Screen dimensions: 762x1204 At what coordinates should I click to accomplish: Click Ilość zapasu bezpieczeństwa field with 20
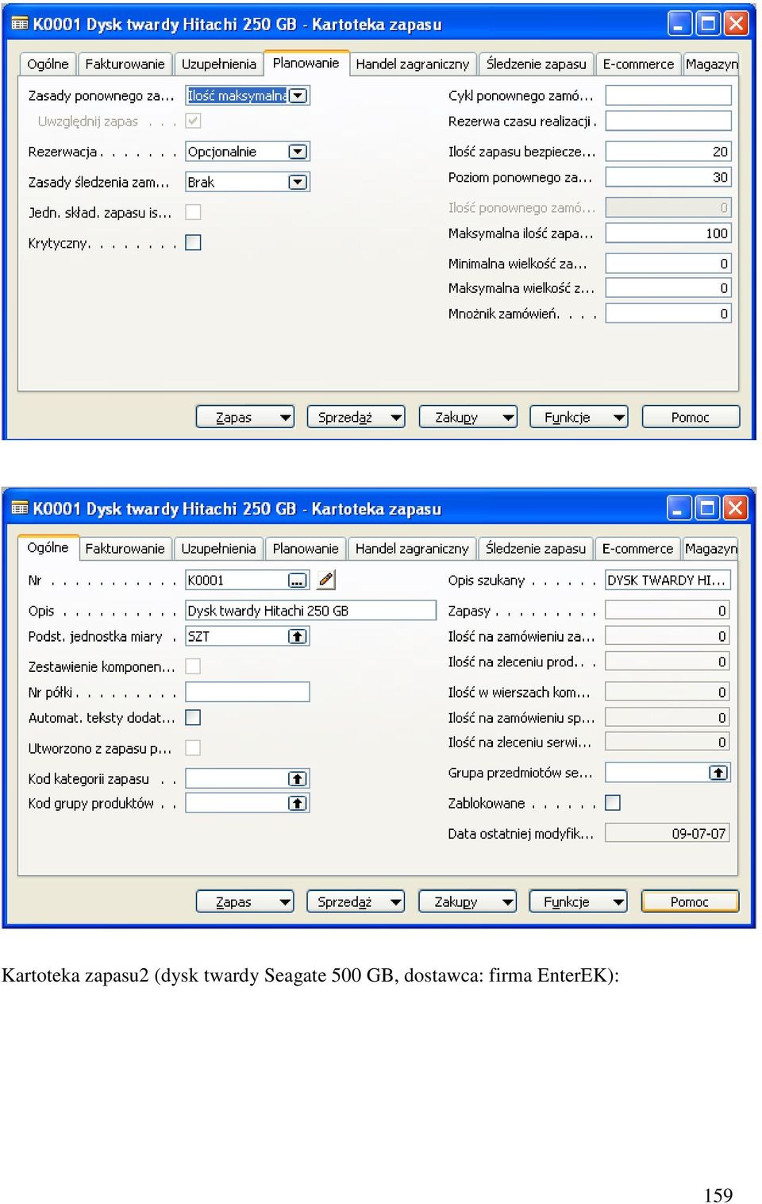coord(668,151)
